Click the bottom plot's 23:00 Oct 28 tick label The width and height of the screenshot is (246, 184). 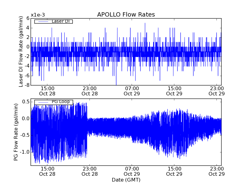89,171
